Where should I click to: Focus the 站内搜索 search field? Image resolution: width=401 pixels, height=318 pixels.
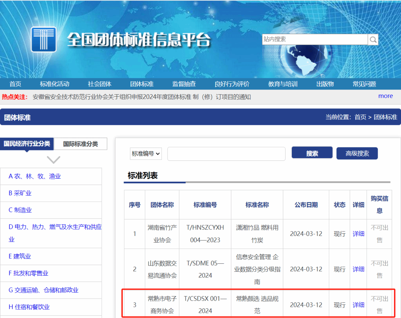[x=315, y=39]
